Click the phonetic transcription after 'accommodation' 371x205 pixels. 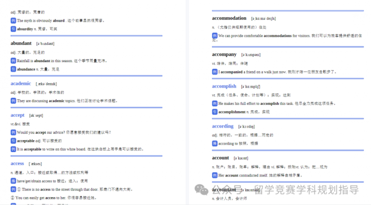[263, 19]
